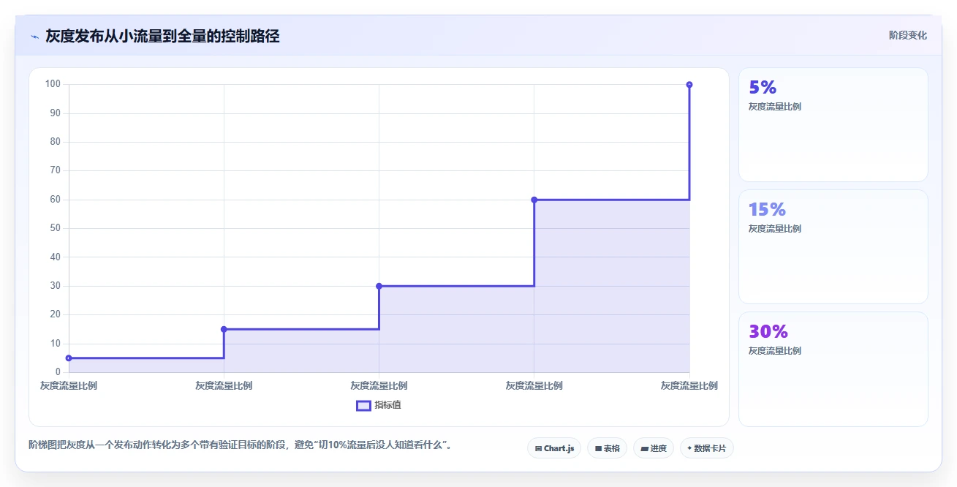Click the y-axis label 90
The height and width of the screenshot is (487, 957).
[56, 113]
